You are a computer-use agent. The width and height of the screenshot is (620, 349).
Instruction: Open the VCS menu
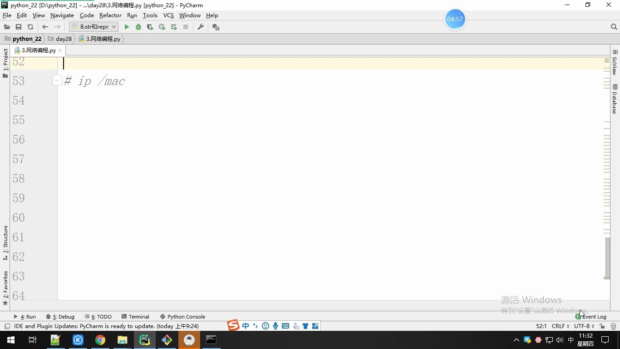168,15
